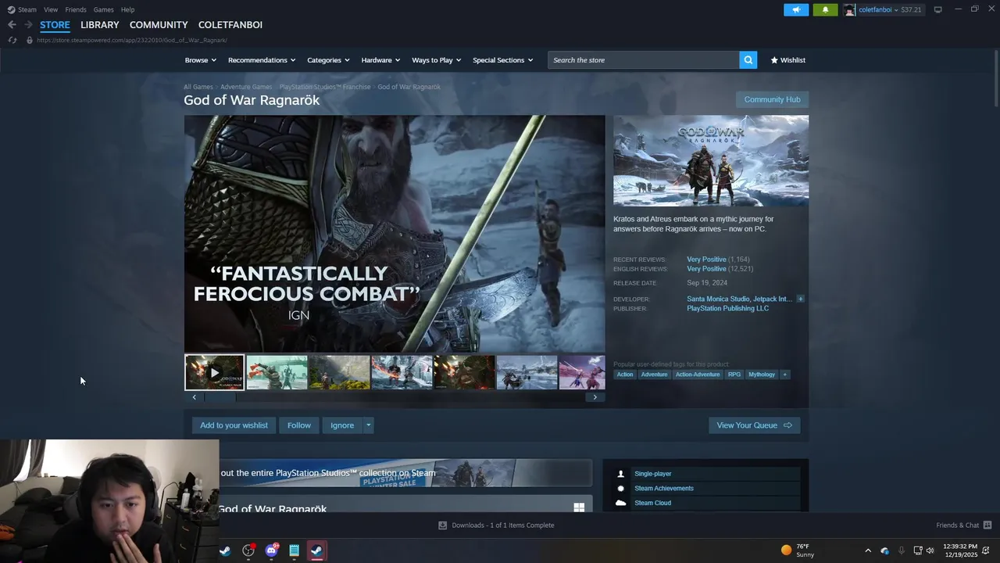Viewport: 1000px width, 563px height.
Task: Click the Single-player feature icon
Action: click(621, 474)
